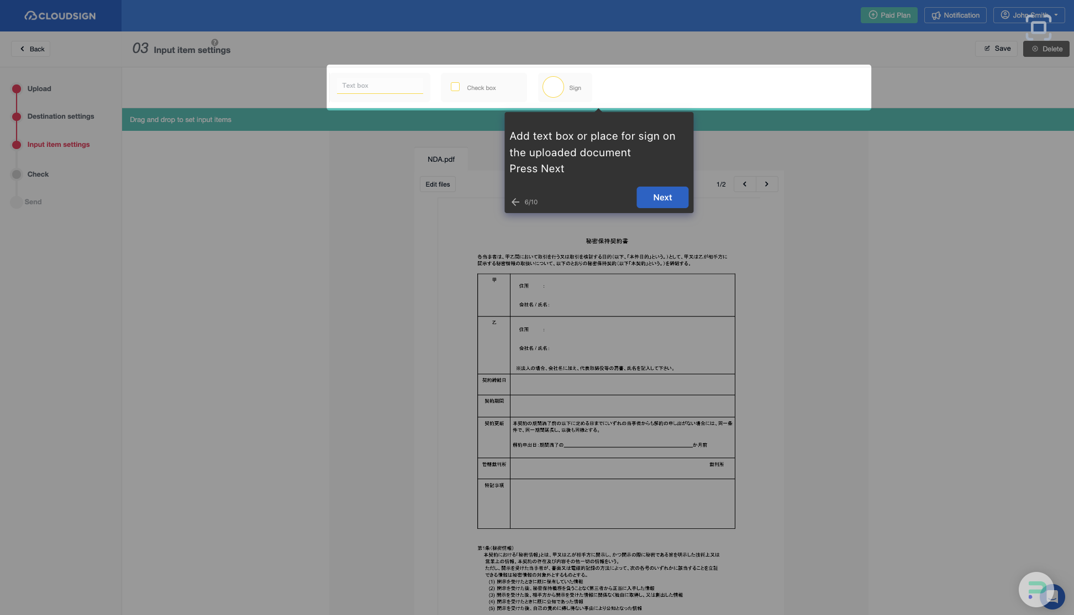
Task: Click the Save icon button
Action: [x=988, y=48]
